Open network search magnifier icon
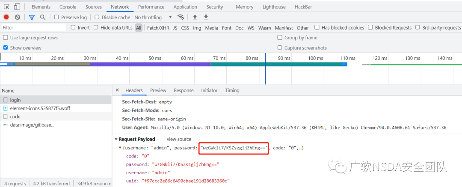 [x=43, y=17]
